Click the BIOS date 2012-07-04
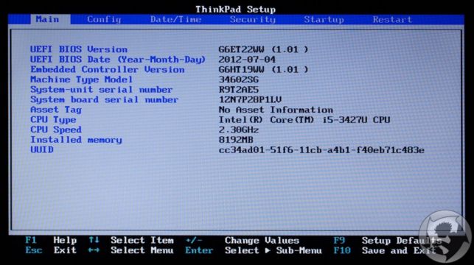474x265 pixels. click(247, 60)
